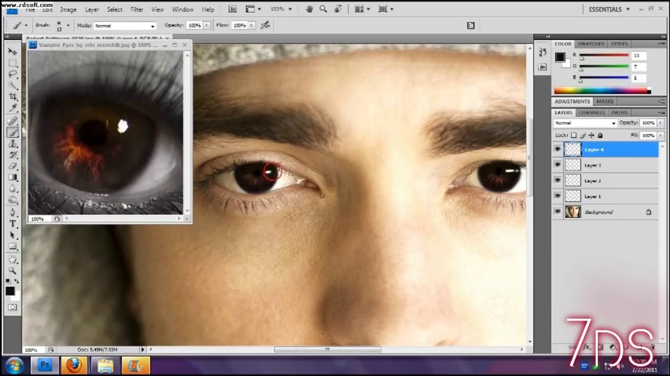Click the Firefox icon in taskbar
Screen dimensions: 670x376
(73, 365)
